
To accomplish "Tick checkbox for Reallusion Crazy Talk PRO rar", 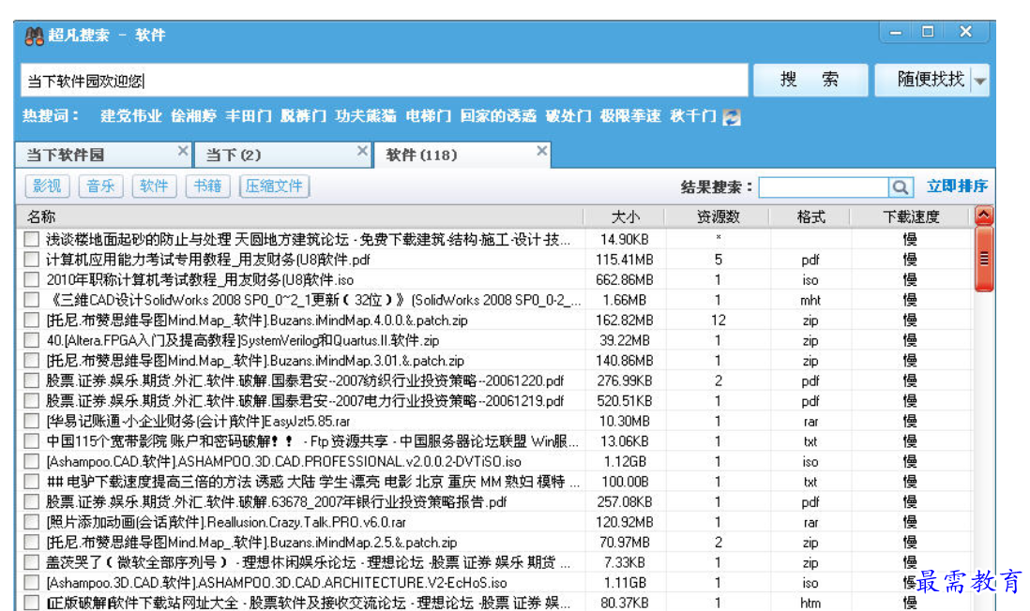I will pos(32,522).
